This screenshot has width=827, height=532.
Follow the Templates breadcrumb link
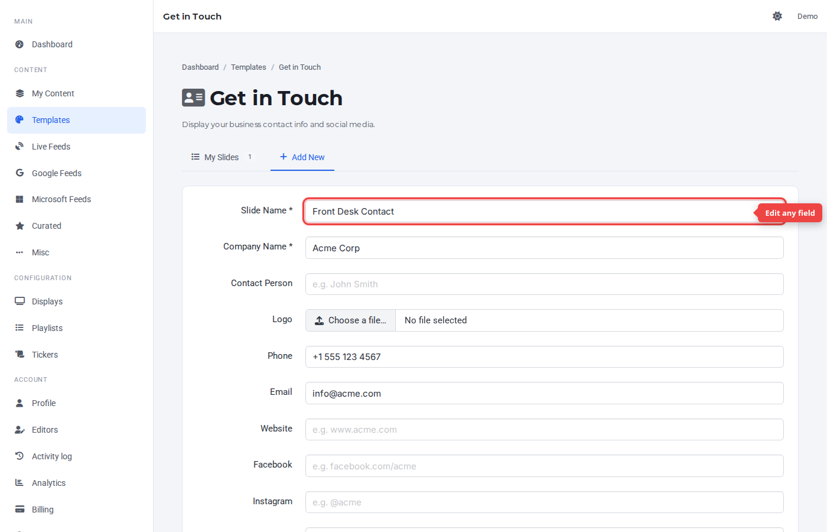click(x=249, y=67)
